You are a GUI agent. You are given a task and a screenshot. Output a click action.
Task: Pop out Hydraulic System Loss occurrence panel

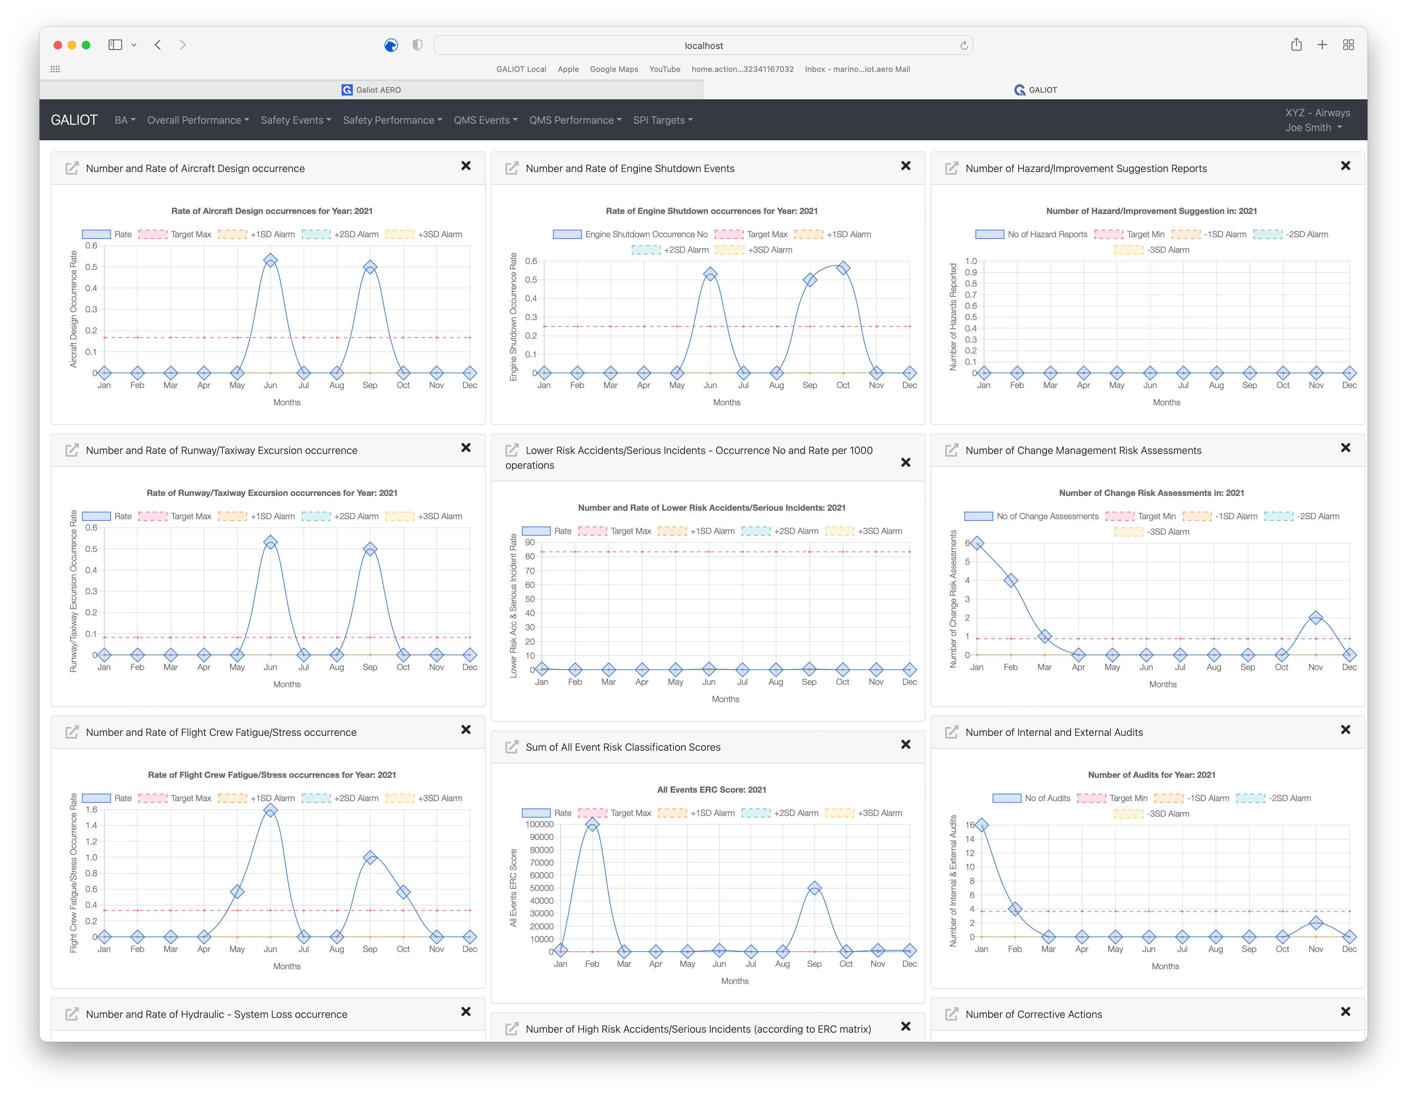pyautogui.click(x=72, y=1014)
